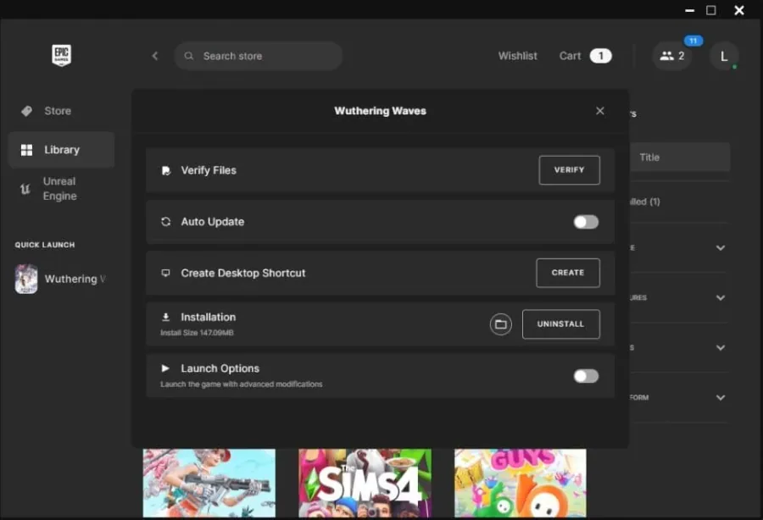Open The Sims 4 game thumbnail

click(x=365, y=483)
